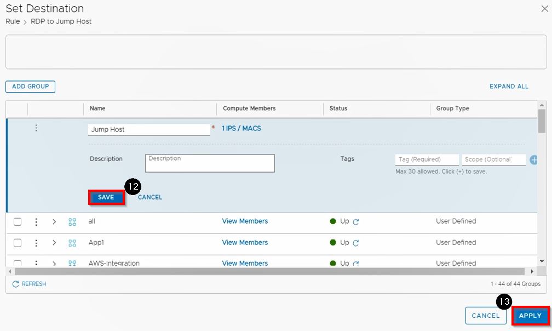Screen dimensions: 552x331
Task: Expand the App1 group row chevron
Action: (54, 243)
